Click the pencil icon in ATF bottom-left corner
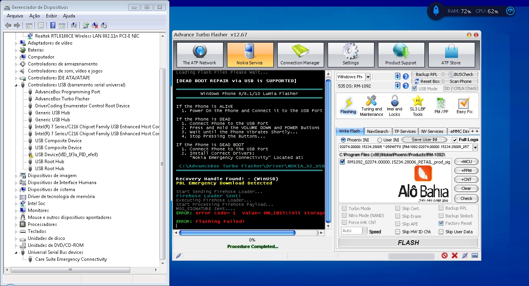 (178, 255)
